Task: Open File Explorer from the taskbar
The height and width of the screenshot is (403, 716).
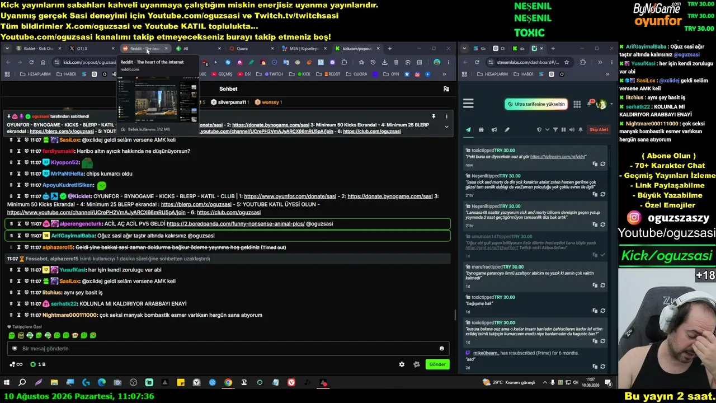Action: pyautogui.click(x=54, y=383)
